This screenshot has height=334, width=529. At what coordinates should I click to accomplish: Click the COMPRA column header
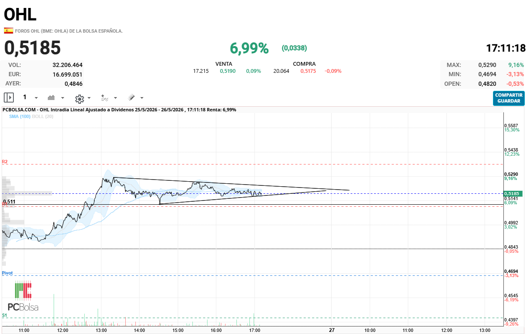coord(304,64)
